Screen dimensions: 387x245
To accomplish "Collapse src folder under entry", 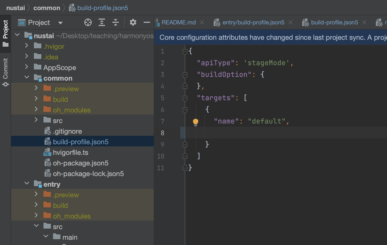I will pos(36,226).
